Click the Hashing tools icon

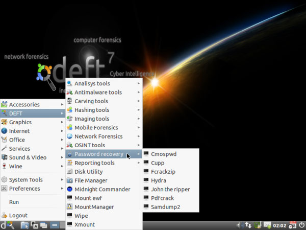tap(70, 110)
